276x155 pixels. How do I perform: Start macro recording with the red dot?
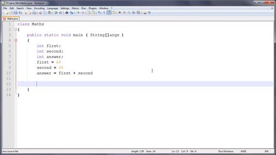point(120,12)
